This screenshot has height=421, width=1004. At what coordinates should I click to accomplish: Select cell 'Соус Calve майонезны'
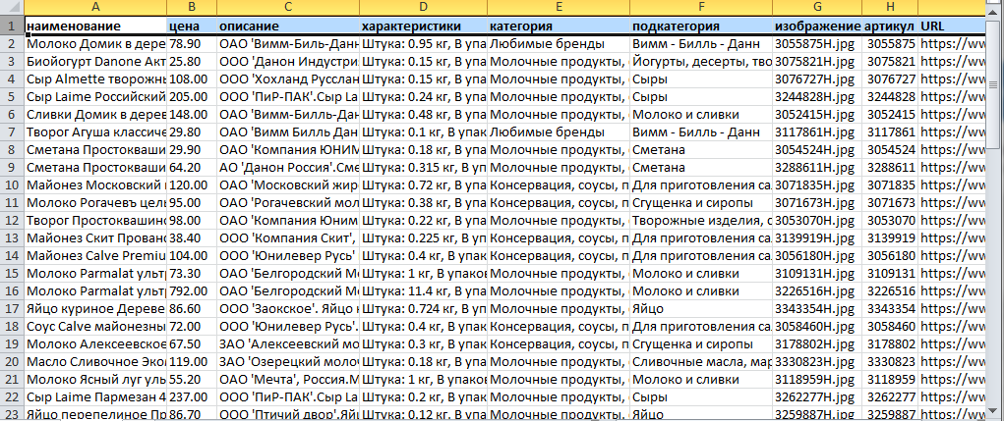tap(96, 327)
